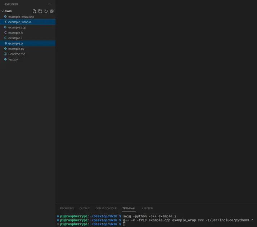Click the C++ icon next to example.cpp
Screen dimensions: 257x227
click(5, 27)
